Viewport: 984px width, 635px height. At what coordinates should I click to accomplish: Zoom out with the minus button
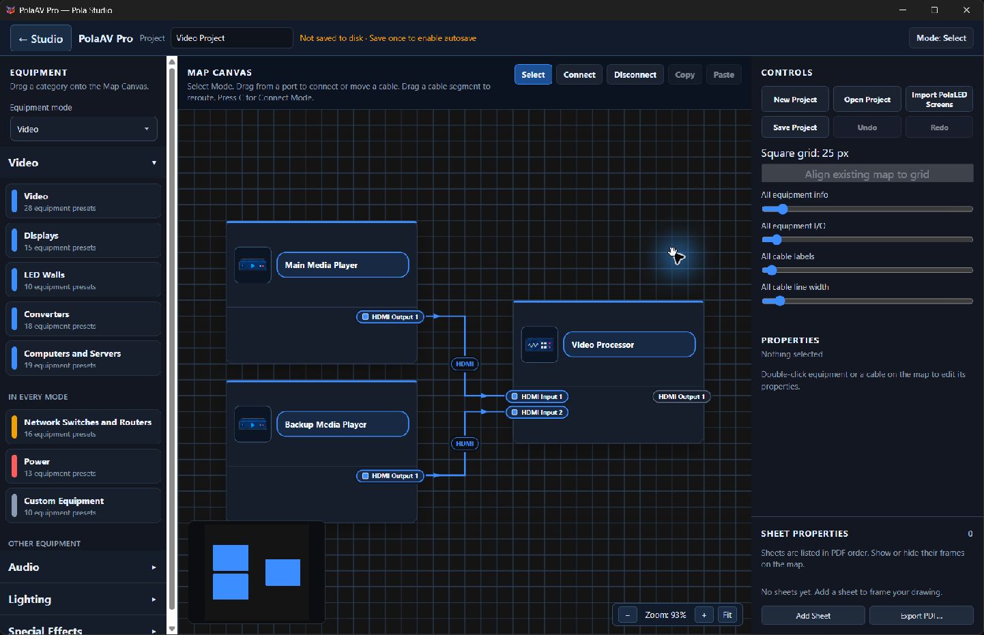[x=628, y=615]
